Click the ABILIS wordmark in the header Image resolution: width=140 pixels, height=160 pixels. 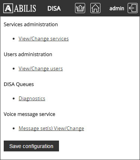(x=25, y=8)
